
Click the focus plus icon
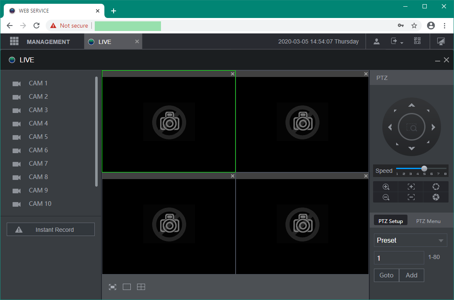coord(411,187)
